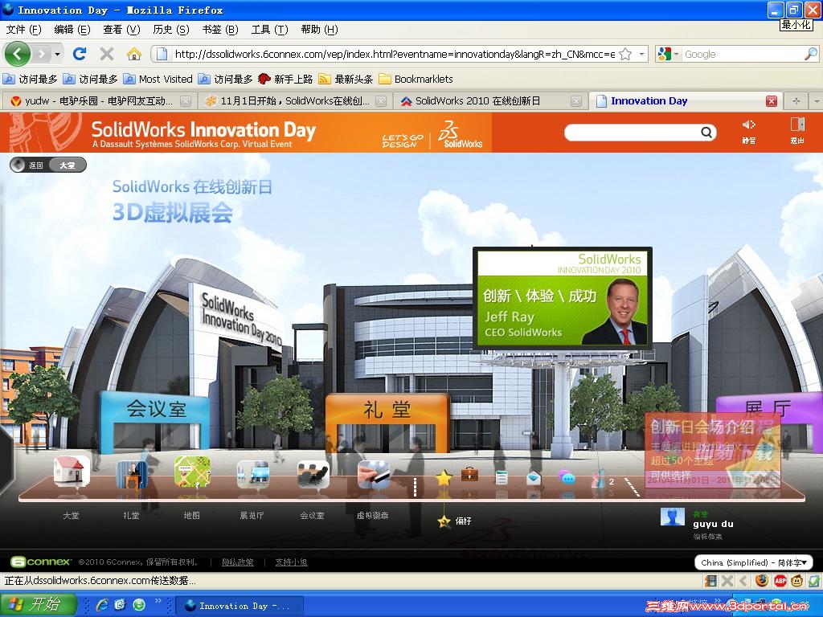This screenshot has height=617, width=823.
Task: Click the Firefox URL address field
Action: click(x=395, y=54)
